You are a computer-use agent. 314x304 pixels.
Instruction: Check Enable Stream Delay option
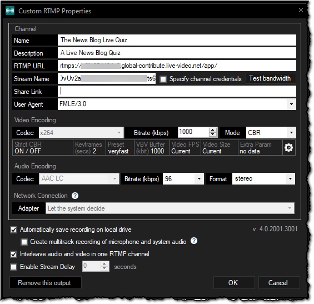coord(14,267)
